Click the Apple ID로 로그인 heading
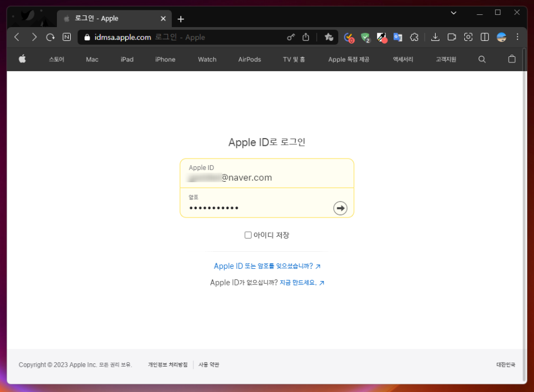534x392 pixels. click(267, 142)
